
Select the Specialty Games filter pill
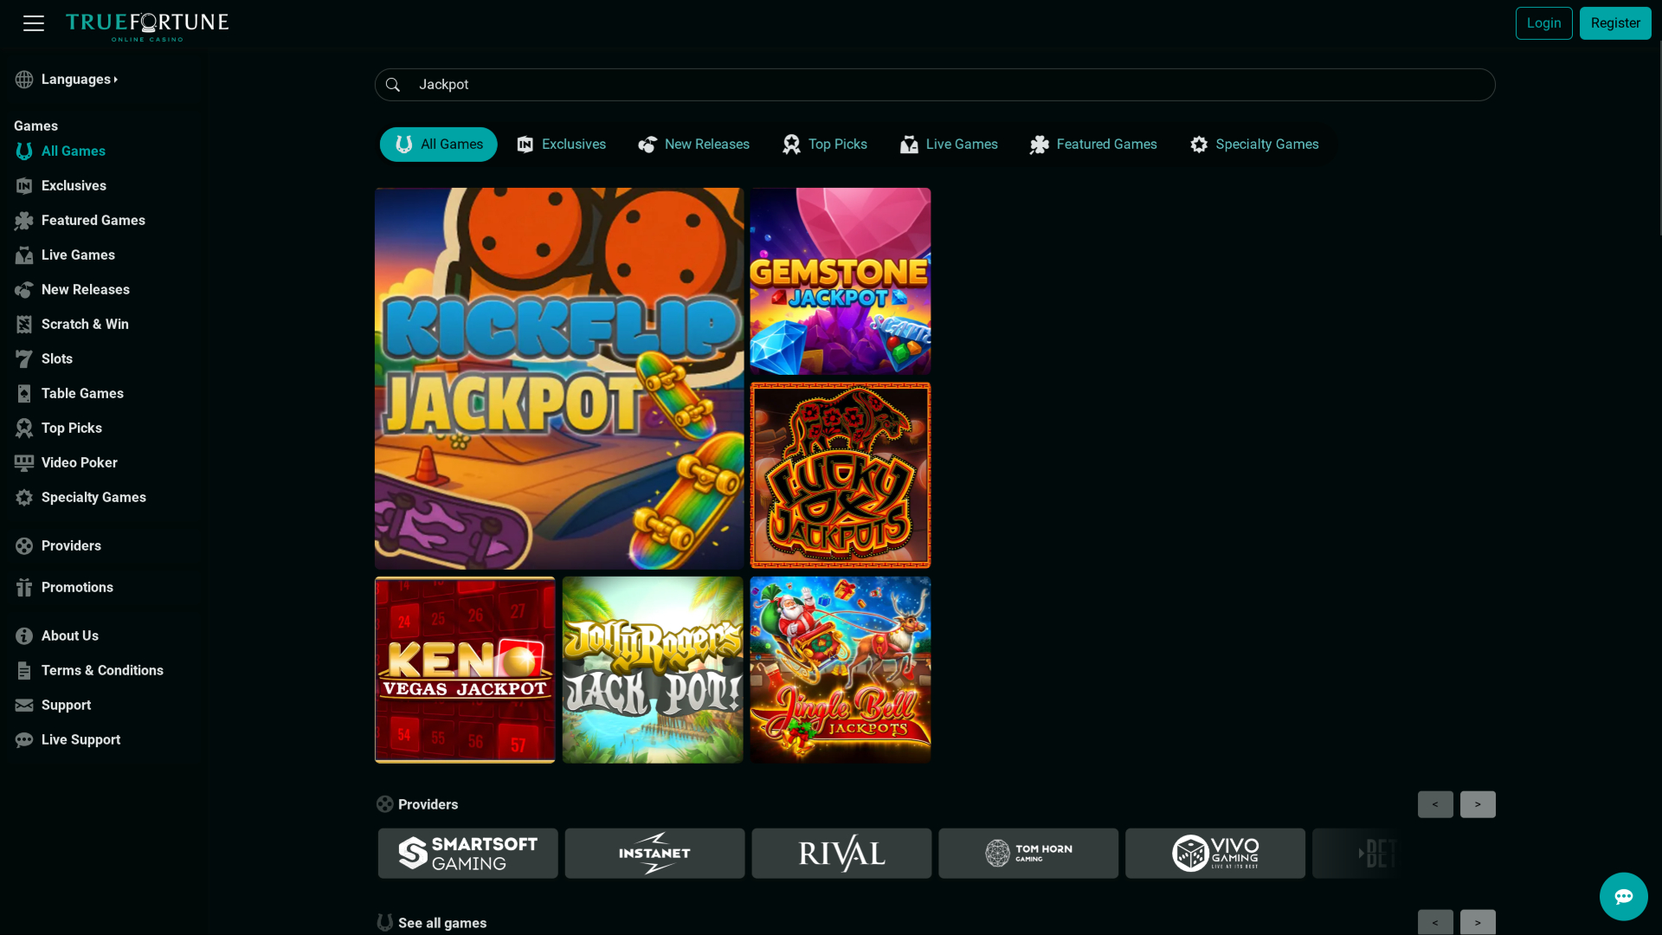(1253, 144)
